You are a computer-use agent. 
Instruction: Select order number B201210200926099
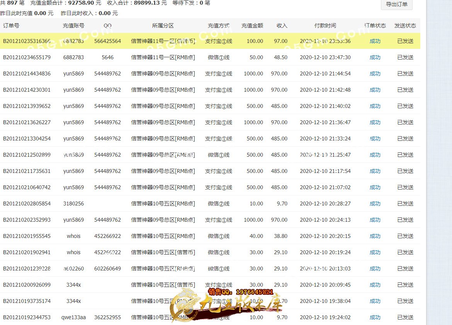tap(27, 285)
